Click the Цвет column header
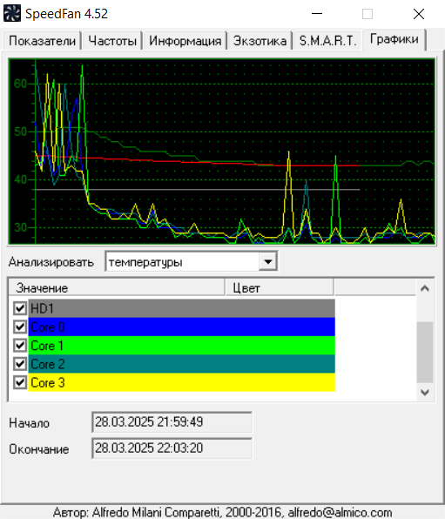 [280, 287]
